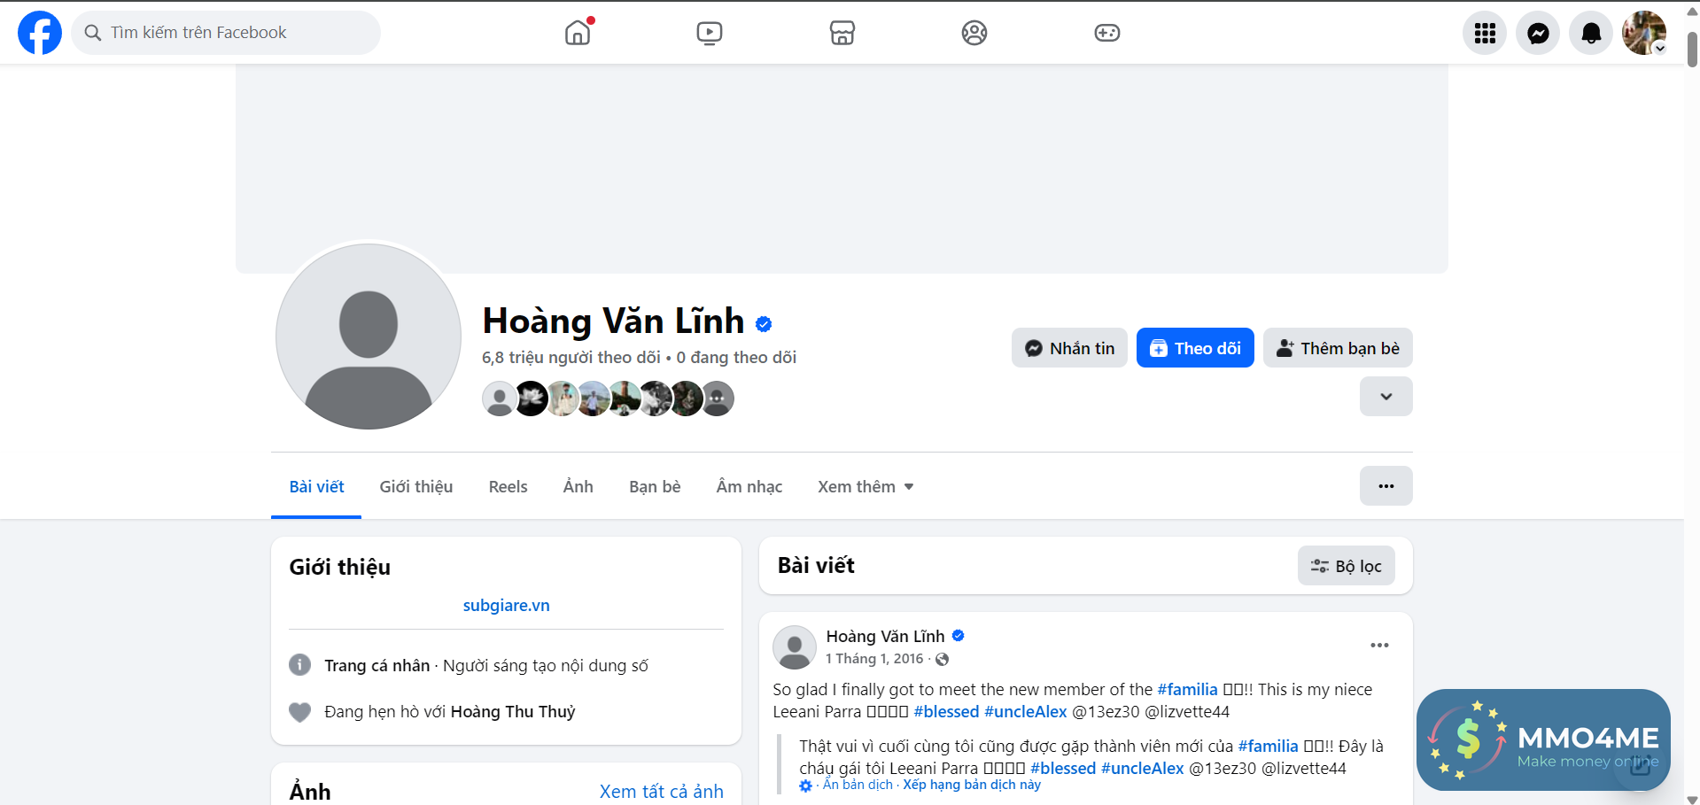Image resolution: width=1700 pixels, height=805 pixels.
Task: Open post options three-dots menu
Action: (x=1379, y=645)
